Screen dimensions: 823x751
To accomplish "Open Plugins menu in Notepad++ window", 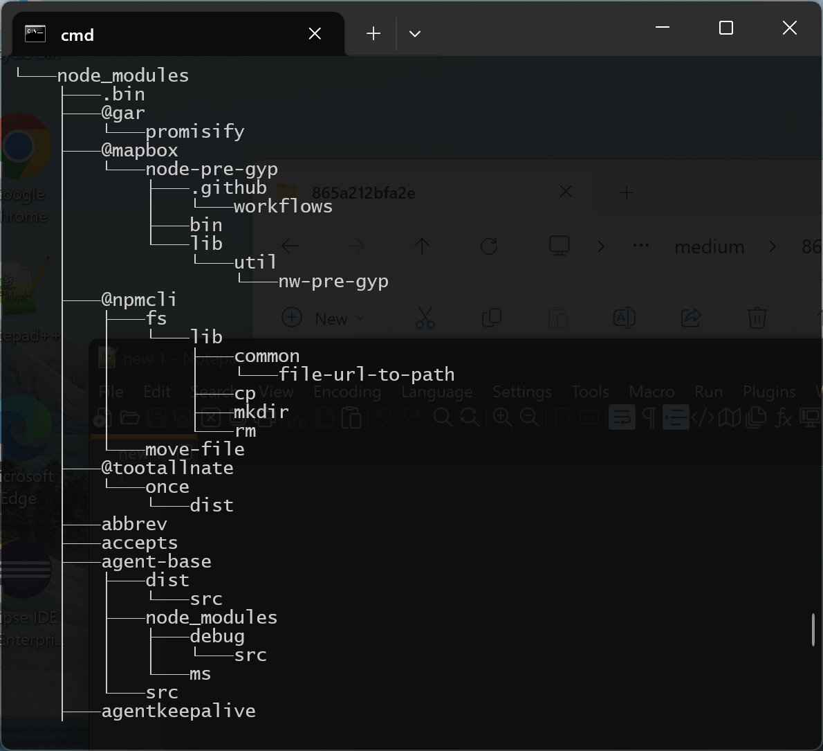I will pyautogui.click(x=769, y=392).
